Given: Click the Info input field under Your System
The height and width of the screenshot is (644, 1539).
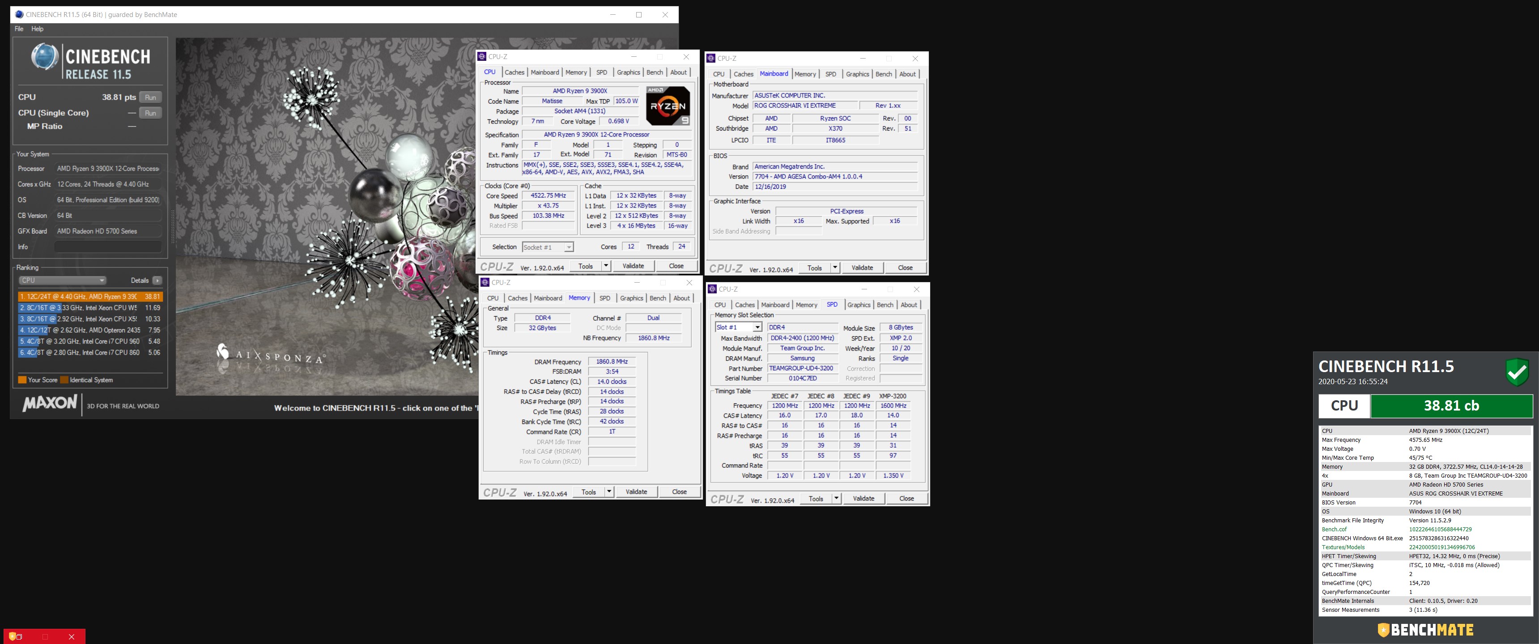Looking at the screenshot, I should (108, 247).
